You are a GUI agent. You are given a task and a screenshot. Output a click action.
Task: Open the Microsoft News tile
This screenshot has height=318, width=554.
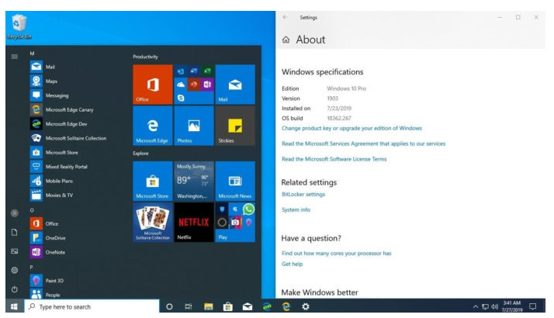point(235,181)
